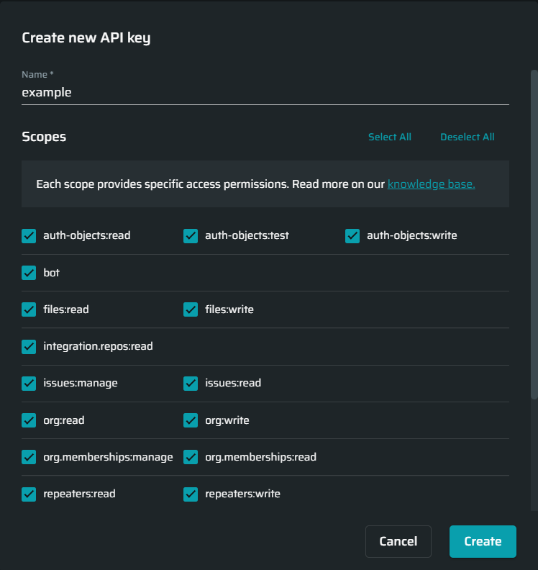Uncheck the bot scope checkbox
The width and height of the screenshot is (538, 570).
tap(29, 273)
